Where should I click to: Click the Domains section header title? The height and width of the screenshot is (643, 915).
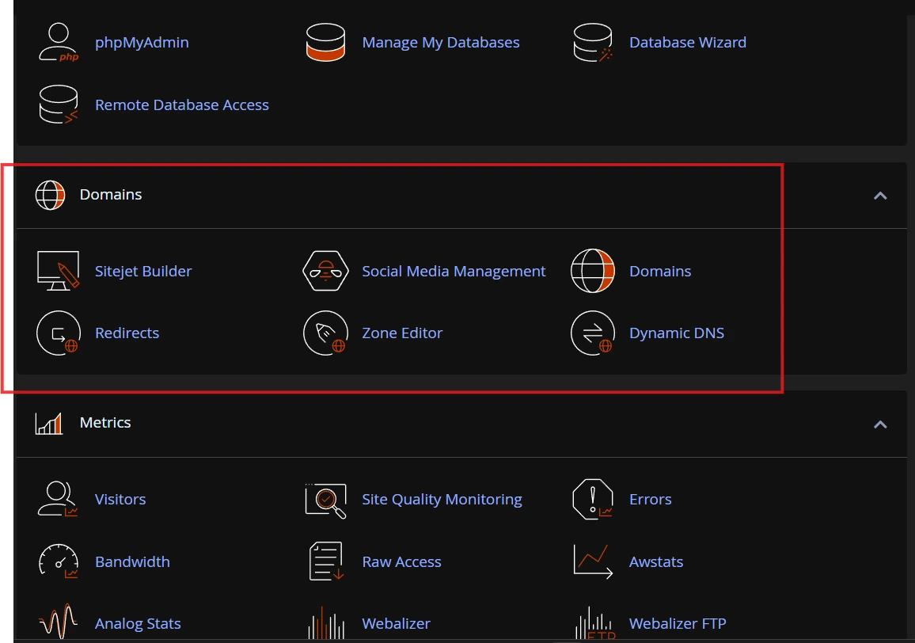[111, 195]
